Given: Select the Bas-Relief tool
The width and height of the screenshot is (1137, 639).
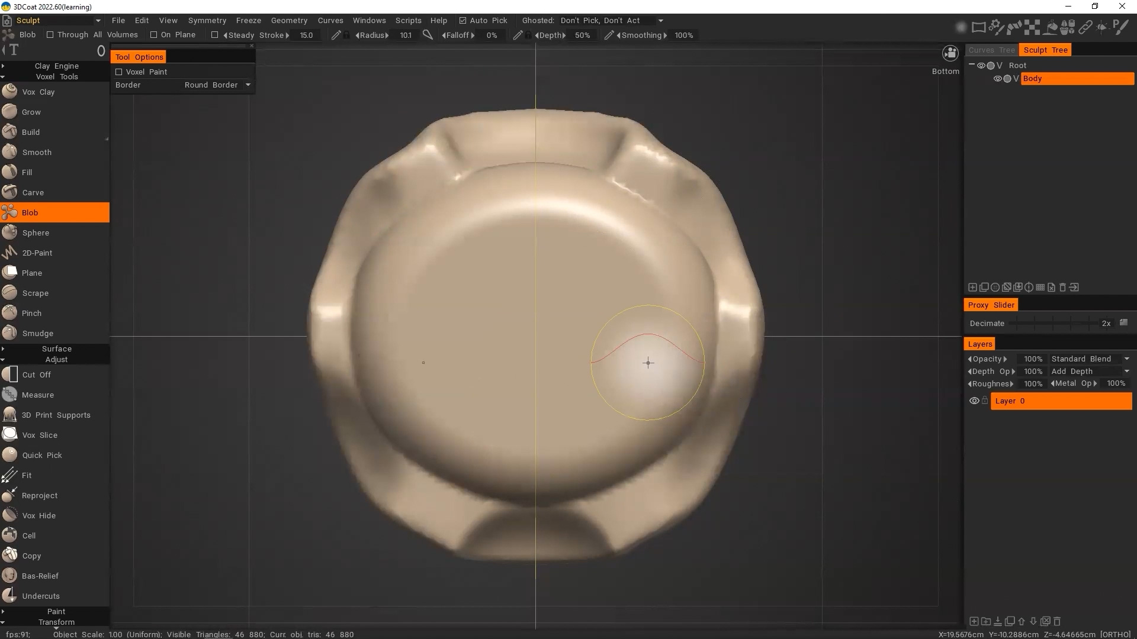Looking at the screenshot, I should 40,576.
